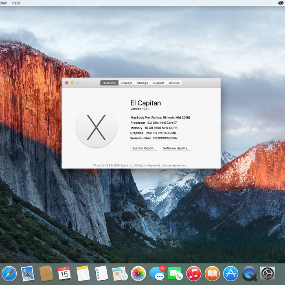Open Calendar showing Jun 15
Screen dimensions: 285x285
[x=64, y=273]
